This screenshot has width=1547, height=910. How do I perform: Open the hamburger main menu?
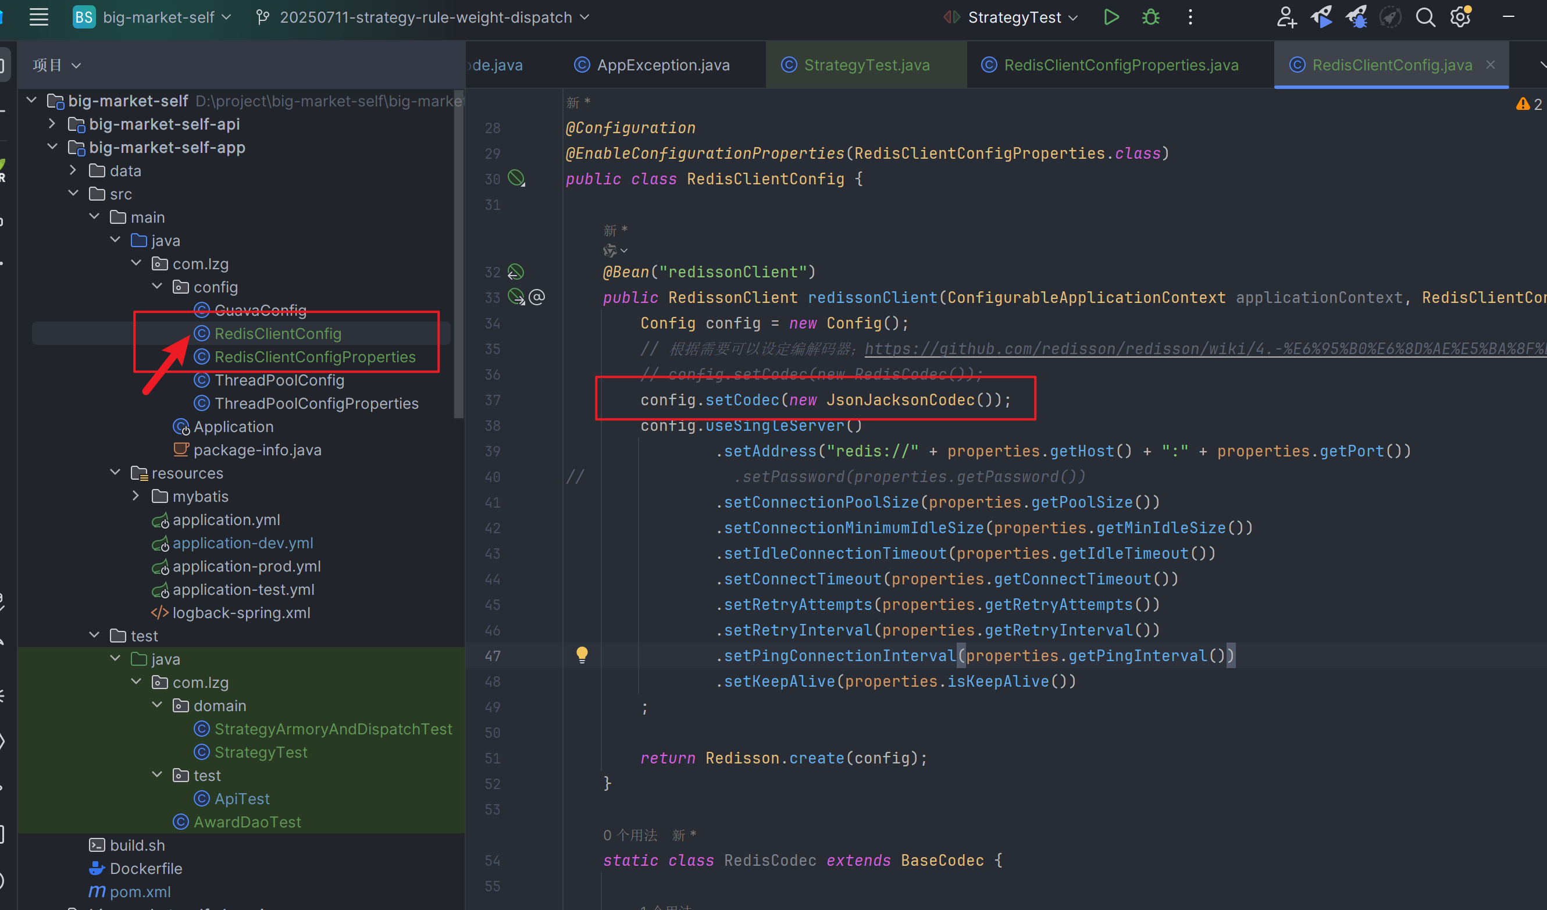(38, 17)
